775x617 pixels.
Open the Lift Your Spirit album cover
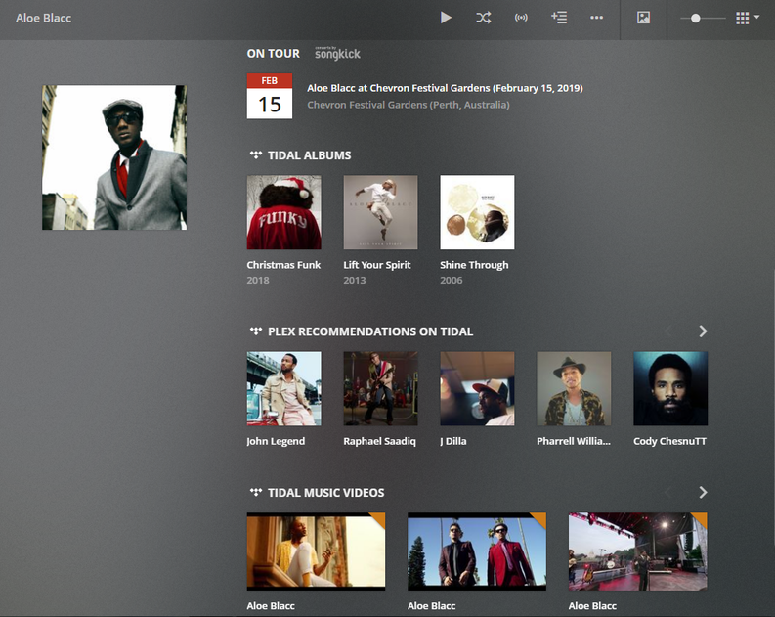pyautogui.click(x=380, y=212)
